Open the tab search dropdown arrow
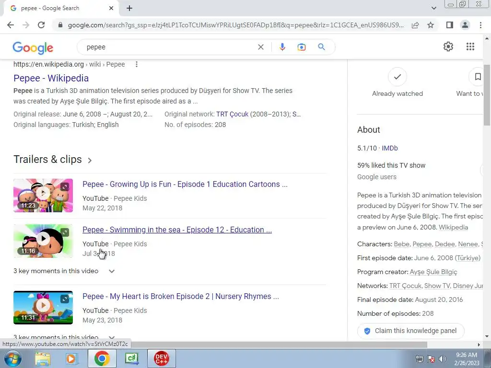 click(433, 9)
